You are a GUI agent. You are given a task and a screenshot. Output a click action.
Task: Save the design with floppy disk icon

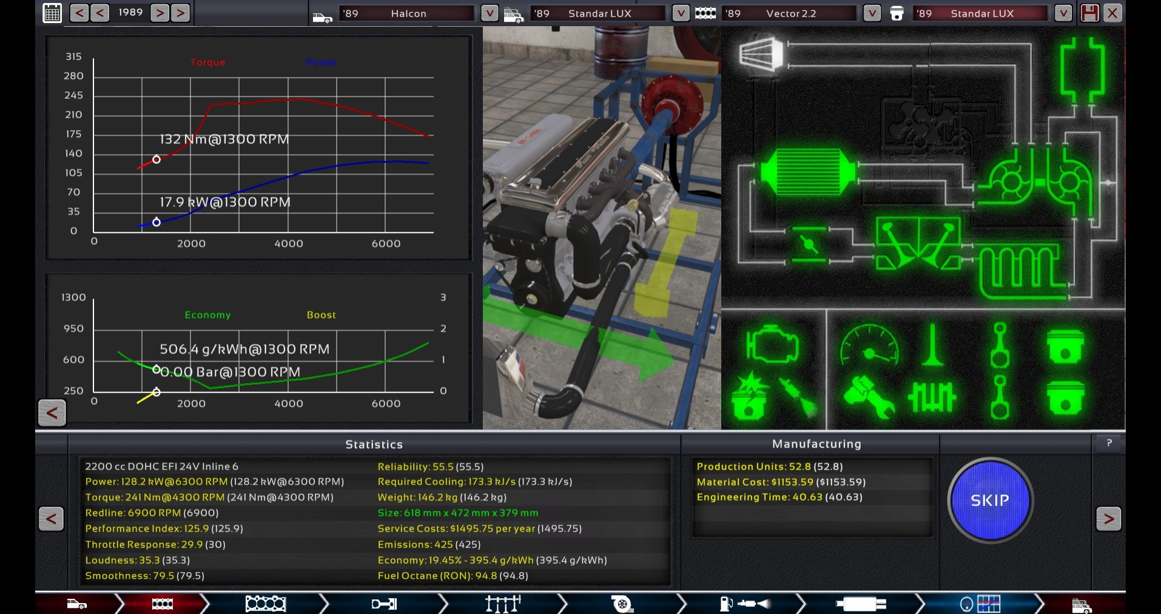click(1089, 13)
